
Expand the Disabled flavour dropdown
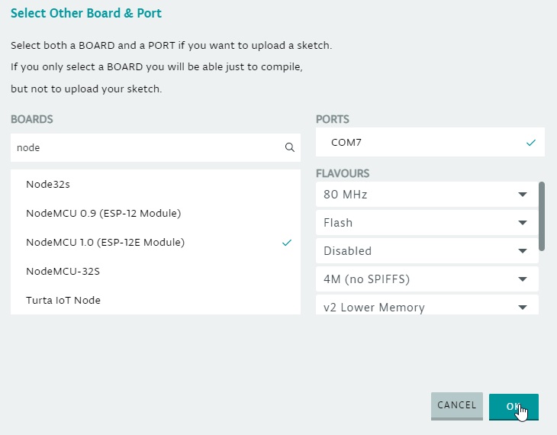pos(427,251)
